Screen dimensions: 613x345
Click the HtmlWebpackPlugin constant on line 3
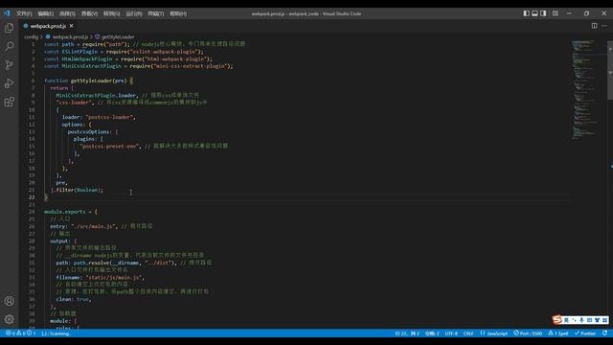click(x=87, y=58)
